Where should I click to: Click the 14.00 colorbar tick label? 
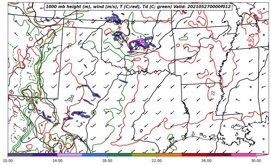(x=57, y=161)
